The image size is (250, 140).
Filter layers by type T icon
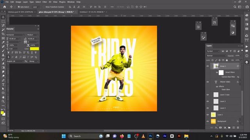(x=230, y=51)
